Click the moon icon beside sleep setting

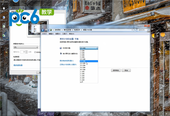coord(61,54)
